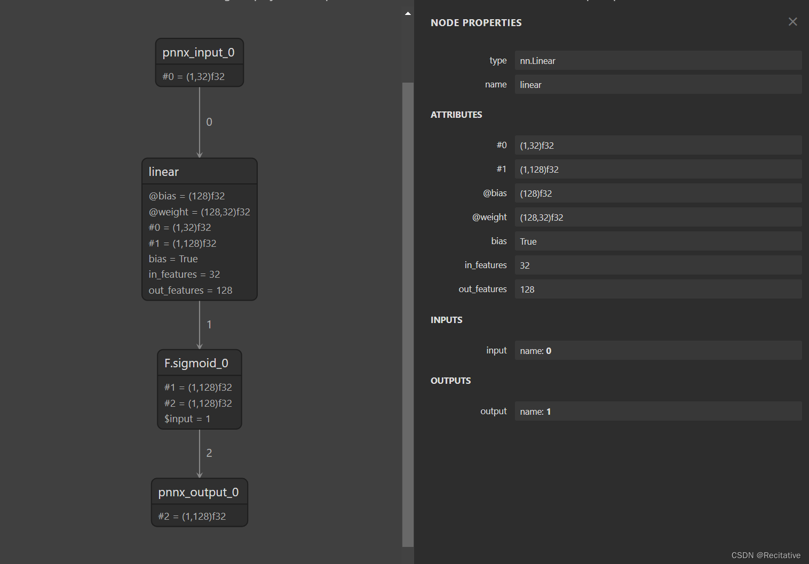Click the in_features label in properties
The height and width of the screenshot is (564, 809).
(x=486, y=265)
